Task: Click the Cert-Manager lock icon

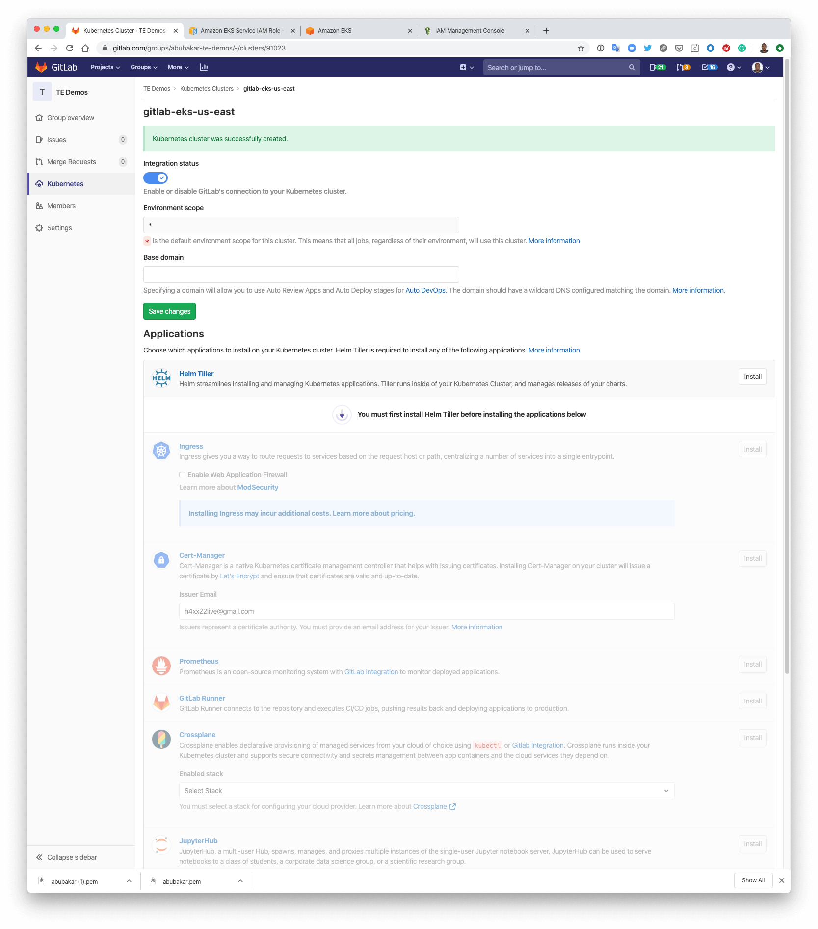Action: tap(161, 560)
